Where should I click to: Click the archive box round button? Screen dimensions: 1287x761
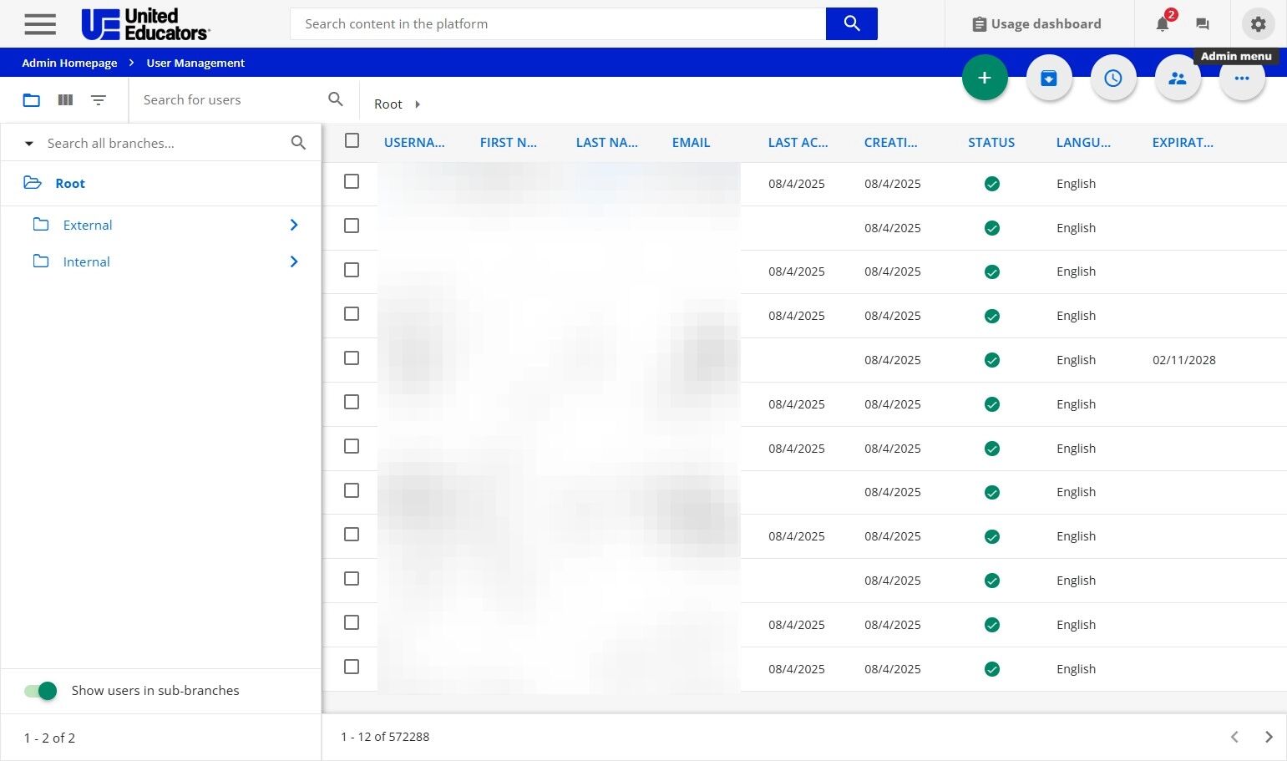click(x=1049, y=78)
